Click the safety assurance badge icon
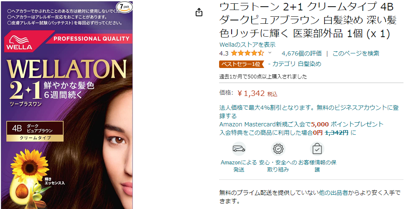Screen dimensions: 411x209 click(278, 149)
